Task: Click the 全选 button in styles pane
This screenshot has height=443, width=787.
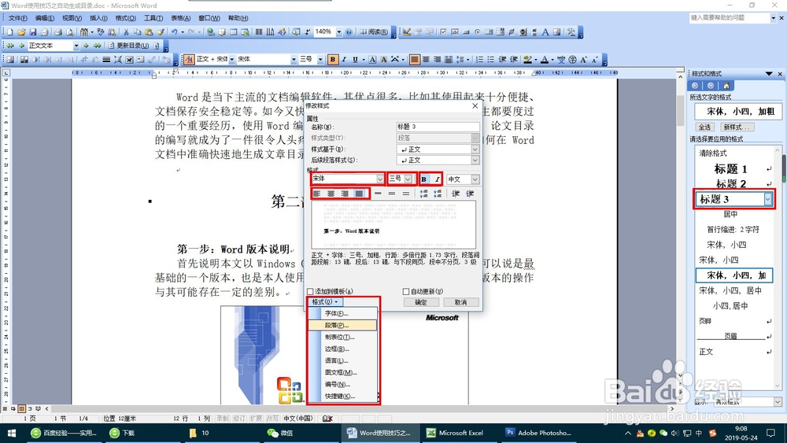Action: (x=704, y=127)
